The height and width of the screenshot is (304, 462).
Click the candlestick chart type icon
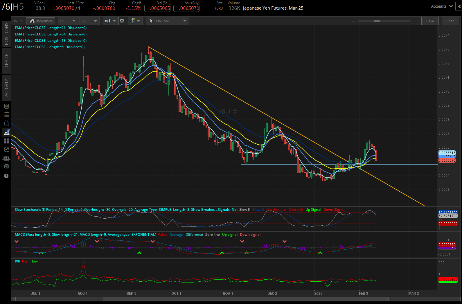108,21
